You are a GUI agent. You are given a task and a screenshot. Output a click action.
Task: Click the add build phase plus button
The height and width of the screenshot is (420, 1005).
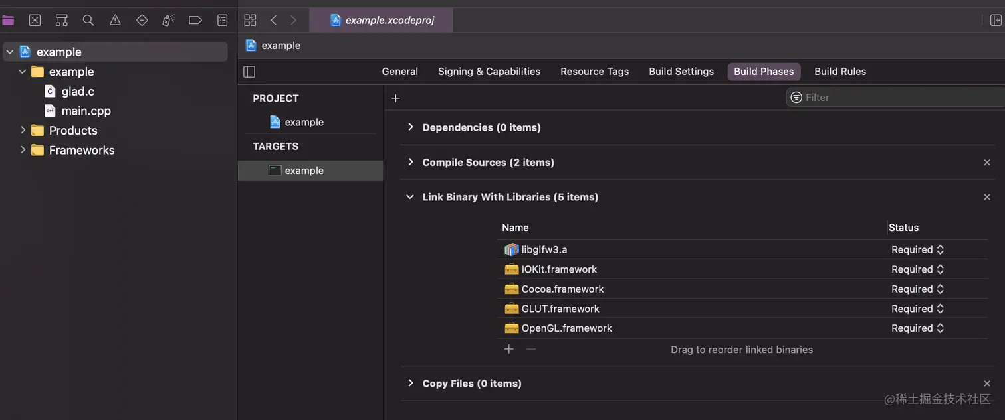(x=395, y=98)
